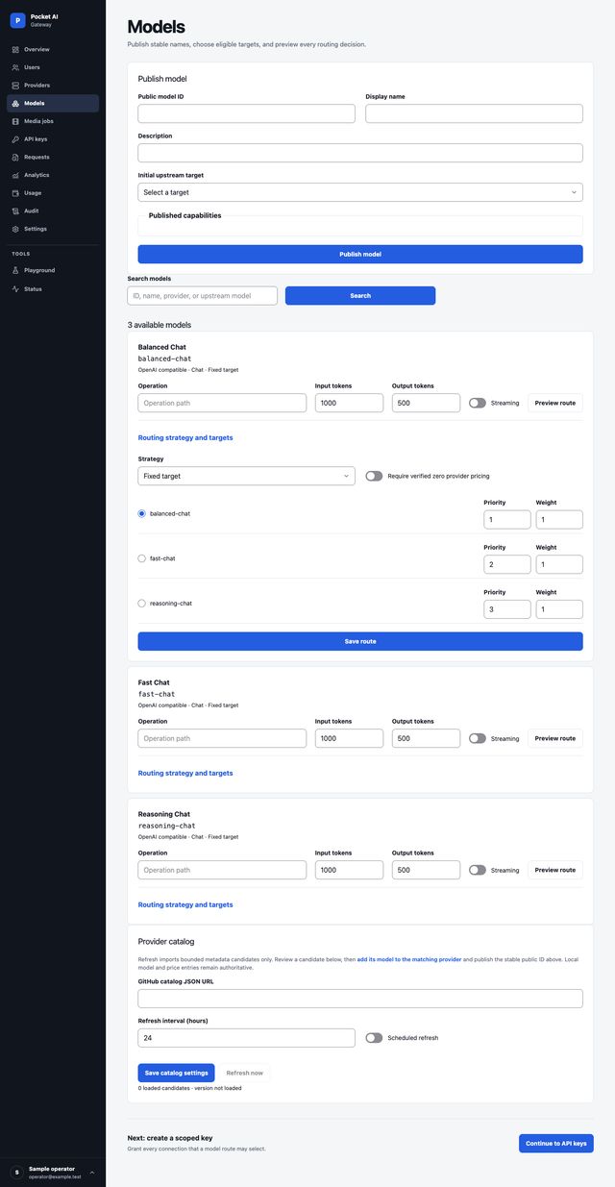The width and height of the screenshot is (615, 1187).
Task: Click the Pocket AI logo icon
Action: (17, 20)
